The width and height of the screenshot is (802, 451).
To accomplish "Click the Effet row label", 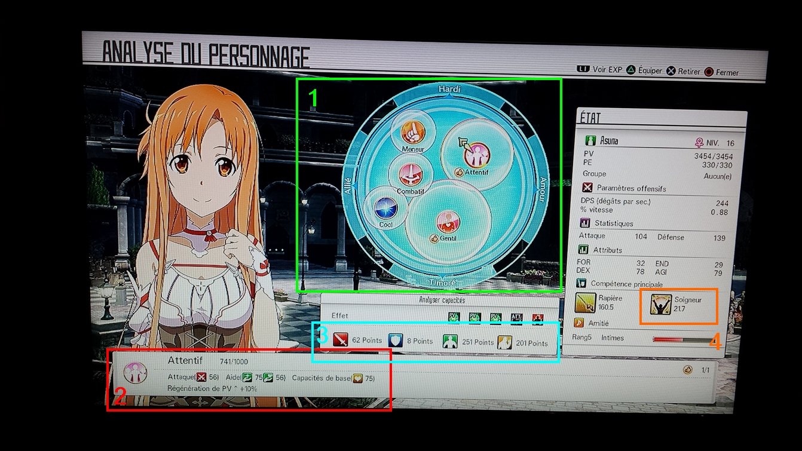I will [x=338, y=315].
